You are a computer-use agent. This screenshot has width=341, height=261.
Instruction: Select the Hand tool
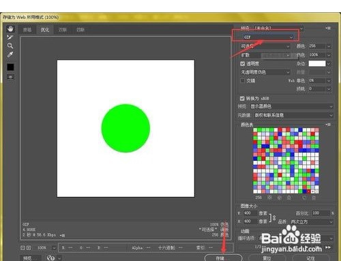[x=10, y=29]
